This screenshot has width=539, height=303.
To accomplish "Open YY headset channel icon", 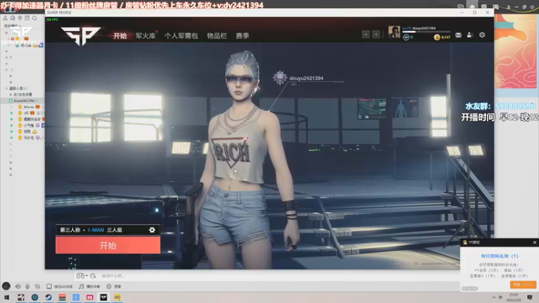I will click(12, 18).
